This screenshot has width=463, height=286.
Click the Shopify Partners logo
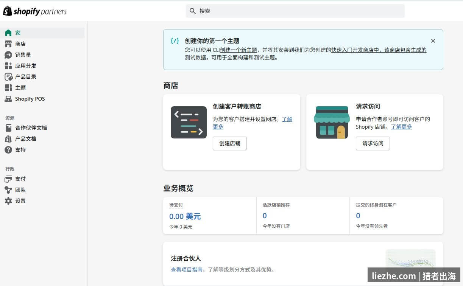[35, 11]
